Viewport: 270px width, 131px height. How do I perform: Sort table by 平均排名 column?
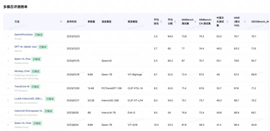pos(161,22)
